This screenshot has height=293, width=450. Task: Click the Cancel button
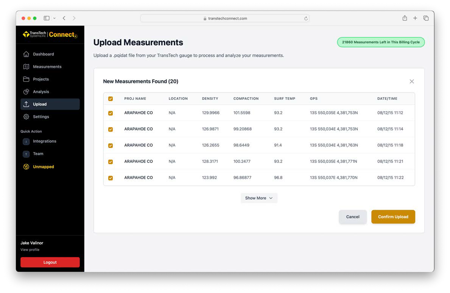[x=352, y=217]
